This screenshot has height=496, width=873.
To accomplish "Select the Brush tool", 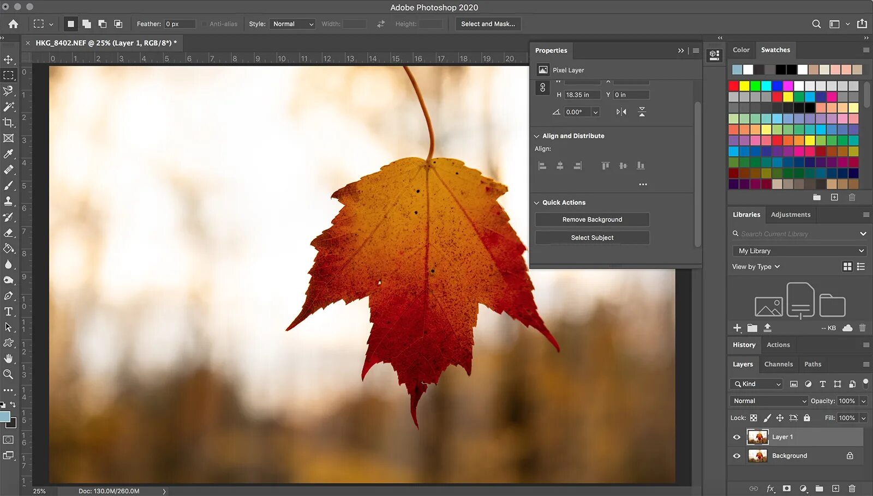I will tap(8, 185).
